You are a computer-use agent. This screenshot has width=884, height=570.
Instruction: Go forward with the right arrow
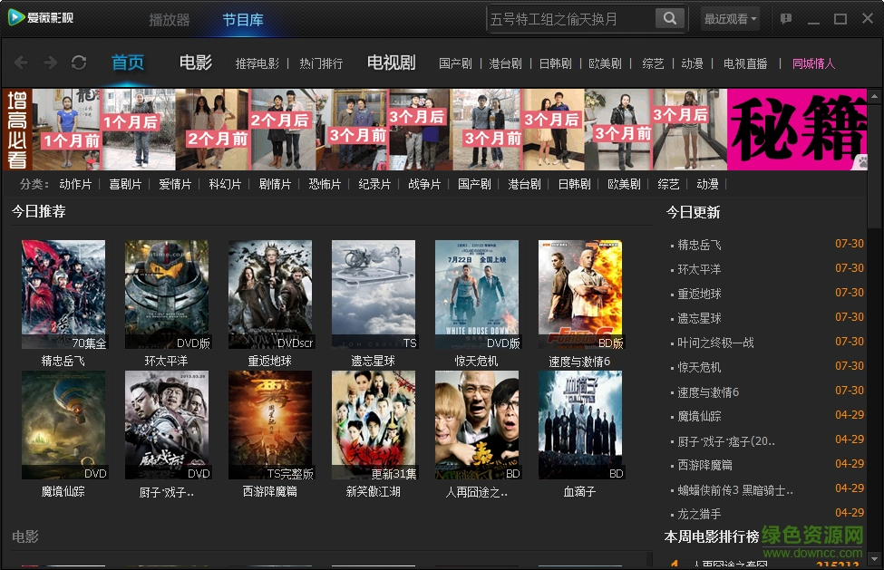pyautogui.click(x=50, y=63)
